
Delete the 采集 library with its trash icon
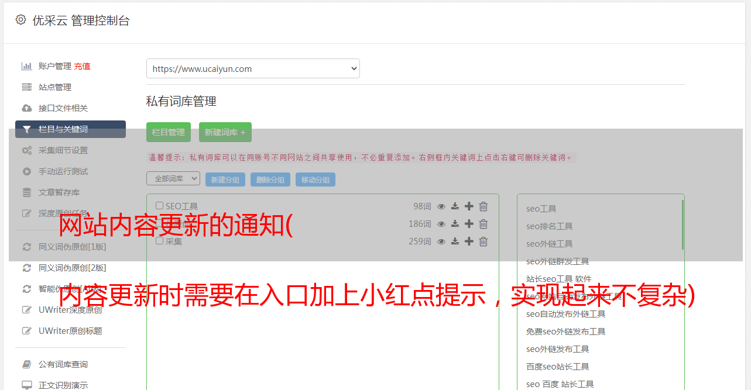[483, 241]
